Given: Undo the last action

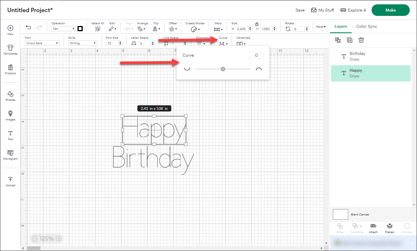Looking at the screenshot, I should click(28, 27).
